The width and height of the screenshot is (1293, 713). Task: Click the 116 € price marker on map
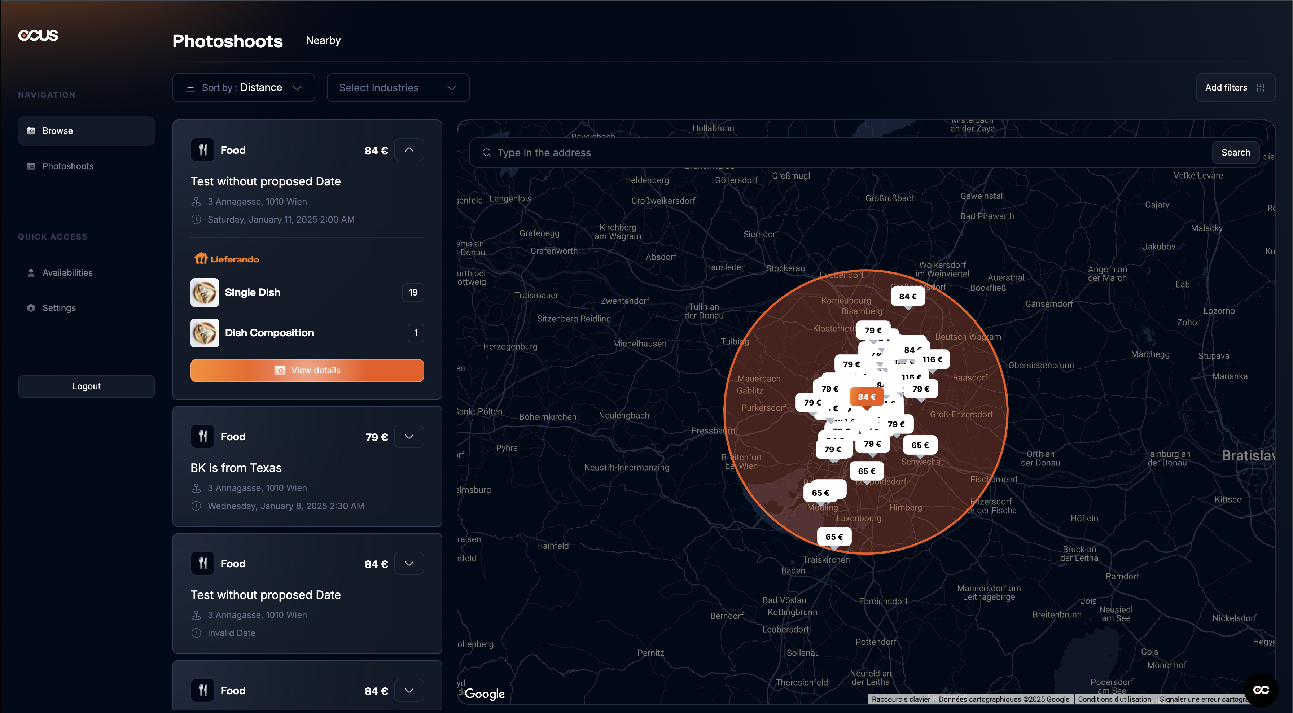[x=932, y=359]
